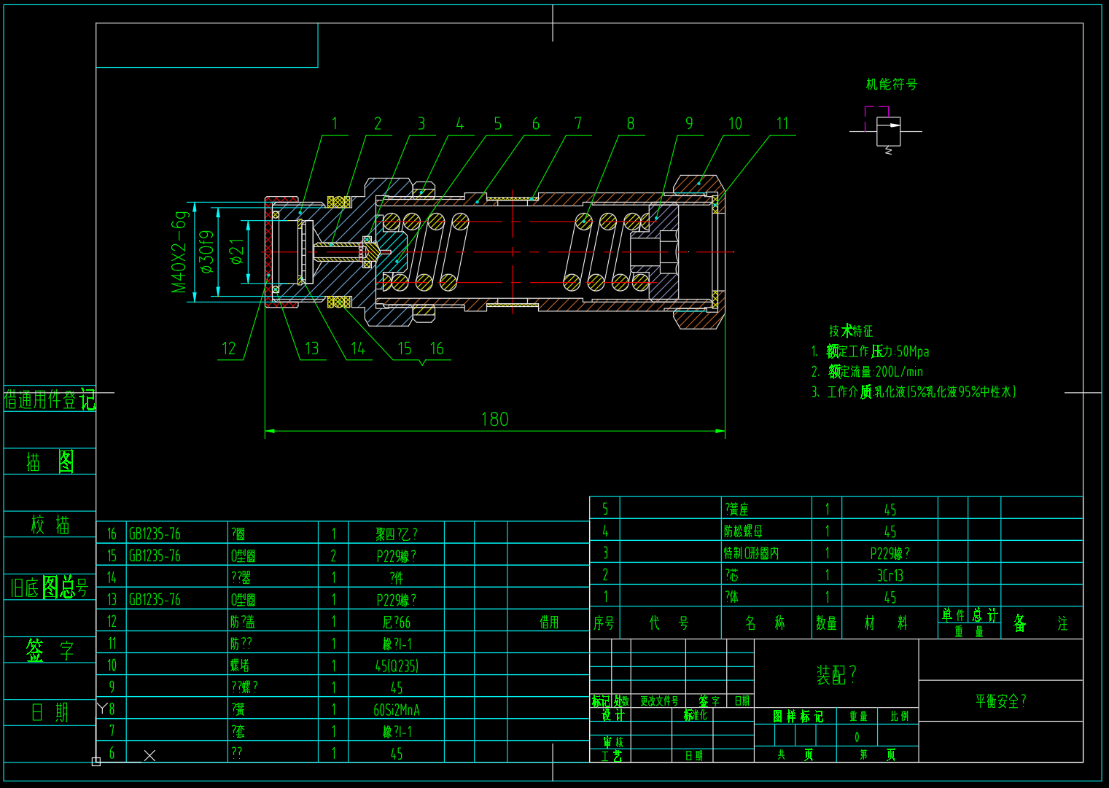Select the 特制O形圈内 part name cell

pos(751,553)
